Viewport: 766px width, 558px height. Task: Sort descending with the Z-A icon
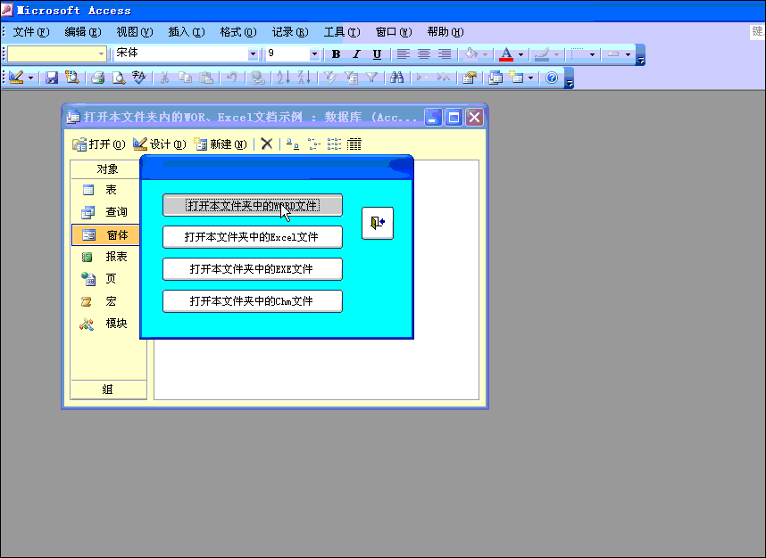click(x=304, y=78)
